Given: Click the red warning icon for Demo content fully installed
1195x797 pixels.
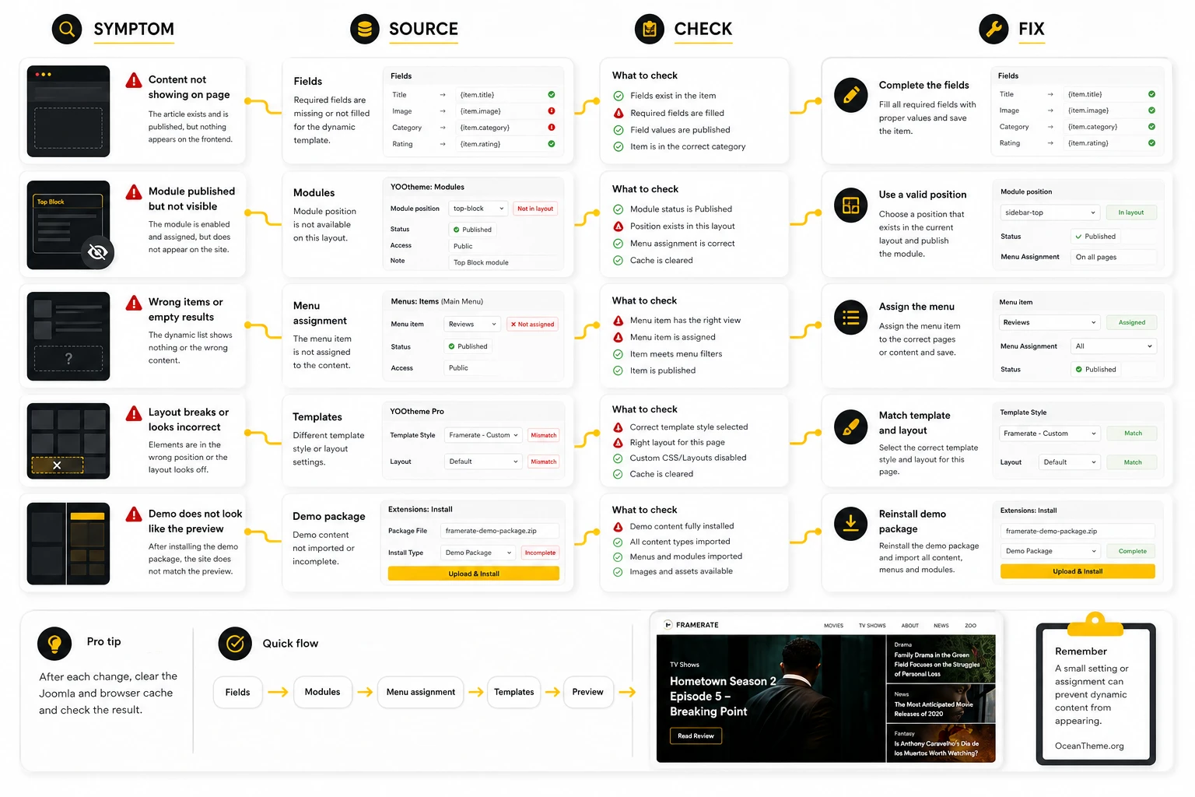Looking at the screenshot, I should [619, 527].
